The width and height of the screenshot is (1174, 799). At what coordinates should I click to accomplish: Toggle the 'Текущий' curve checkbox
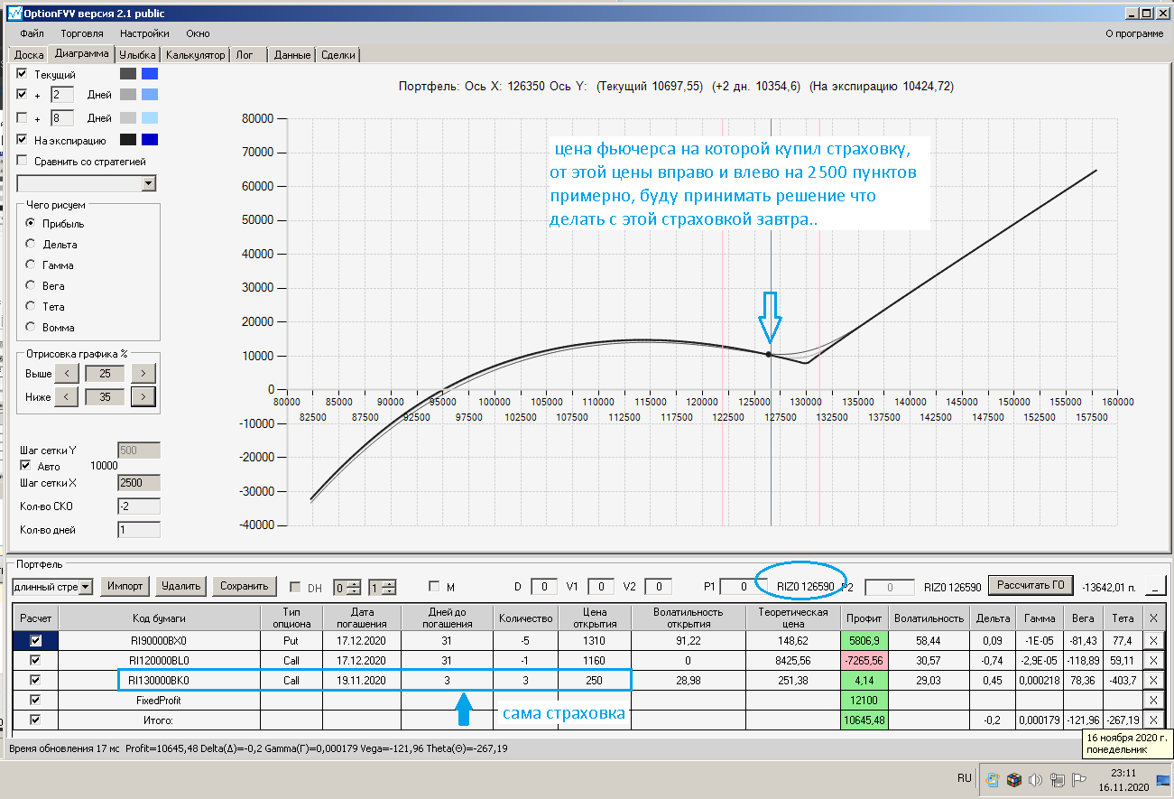[x=23, y=74]
